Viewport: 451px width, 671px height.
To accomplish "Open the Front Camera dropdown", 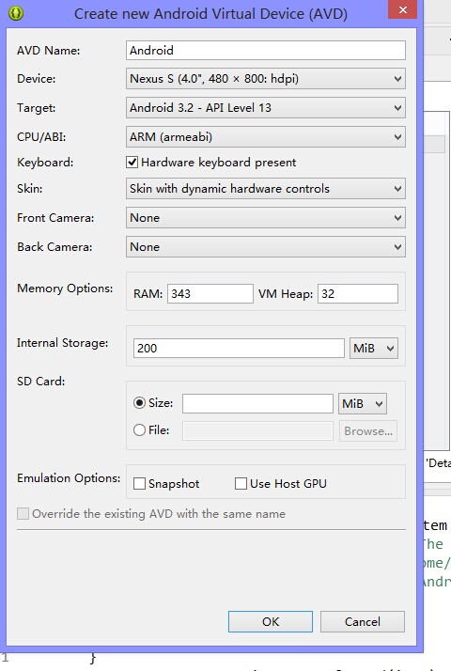I will click(266, 218).
